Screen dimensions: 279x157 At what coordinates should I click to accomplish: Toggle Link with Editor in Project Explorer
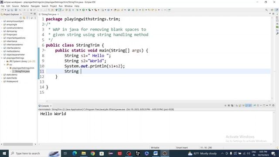click(24, 18)
